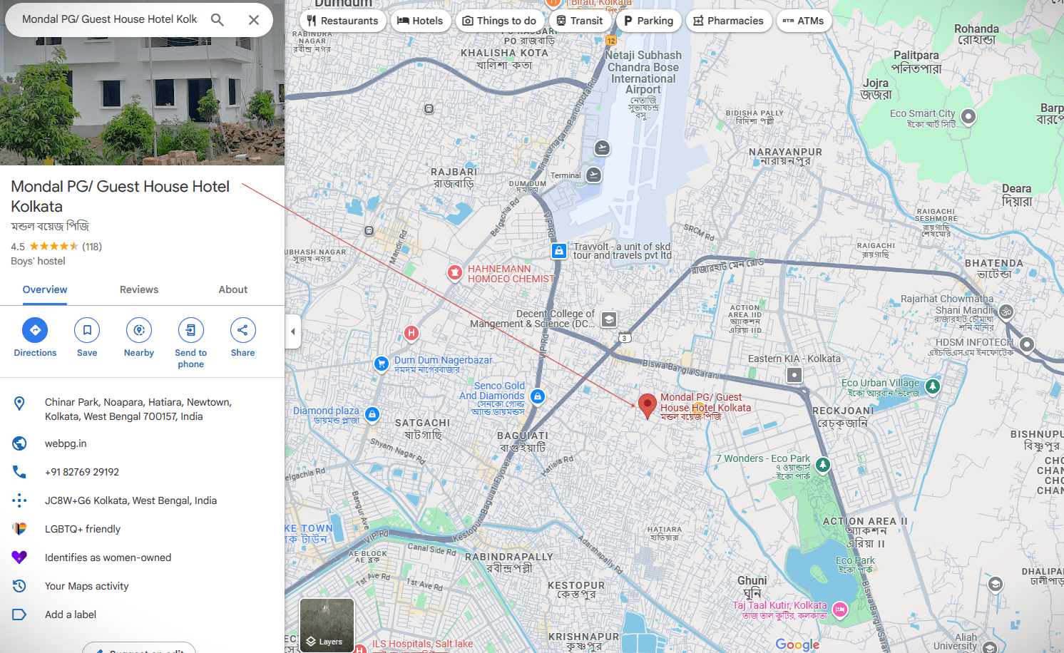1064x653 pixels.
Task: Select the Pharmacies filter chip
Action: pos(729,21)
